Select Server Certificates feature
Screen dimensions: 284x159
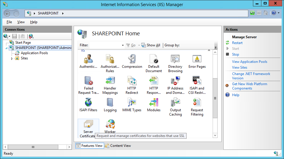tap(88, 128)
